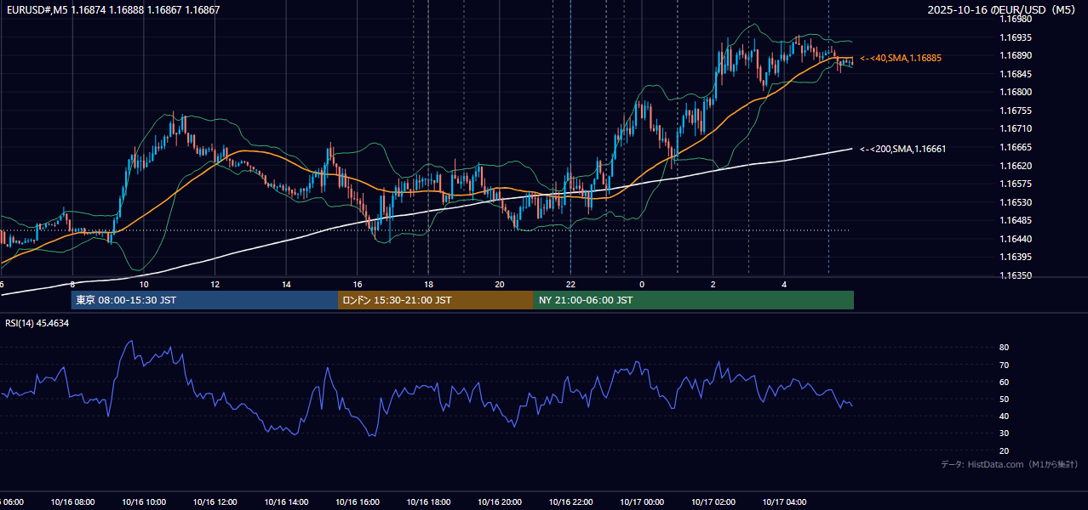Click the bottom axis date 10/16 14:00

pyautogui.click(x=286, y=501)
